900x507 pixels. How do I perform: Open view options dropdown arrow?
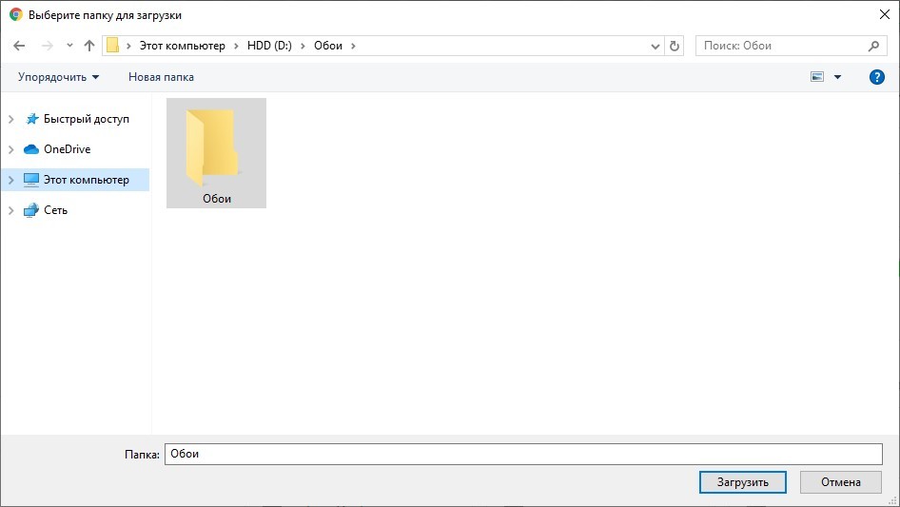837,77
